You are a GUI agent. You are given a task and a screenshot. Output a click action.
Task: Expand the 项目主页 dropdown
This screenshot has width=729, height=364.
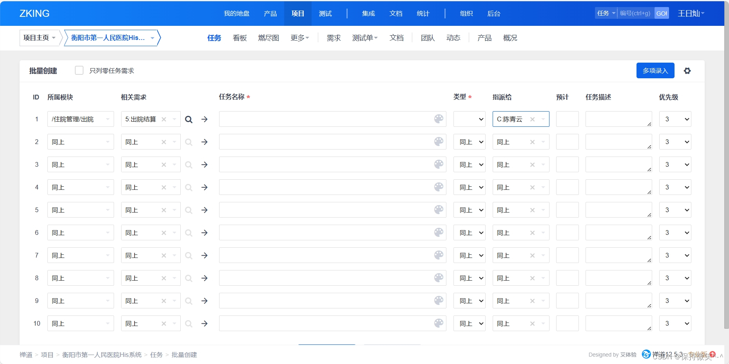[x=39, y=38]
